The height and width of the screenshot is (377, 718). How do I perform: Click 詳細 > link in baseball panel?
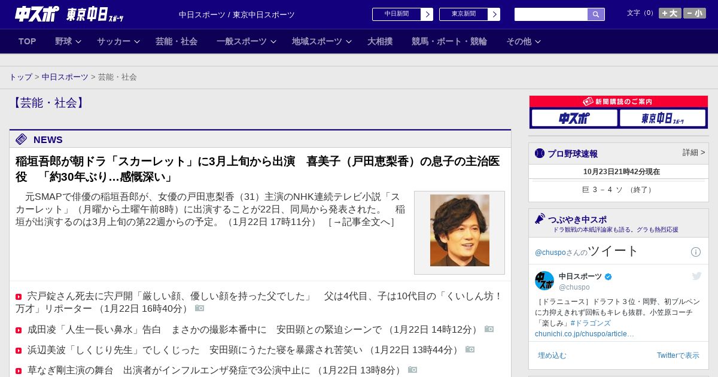click(694, 153)
